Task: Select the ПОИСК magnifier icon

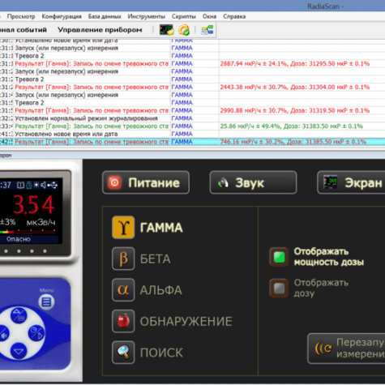Action: click(x=123, y=353)
